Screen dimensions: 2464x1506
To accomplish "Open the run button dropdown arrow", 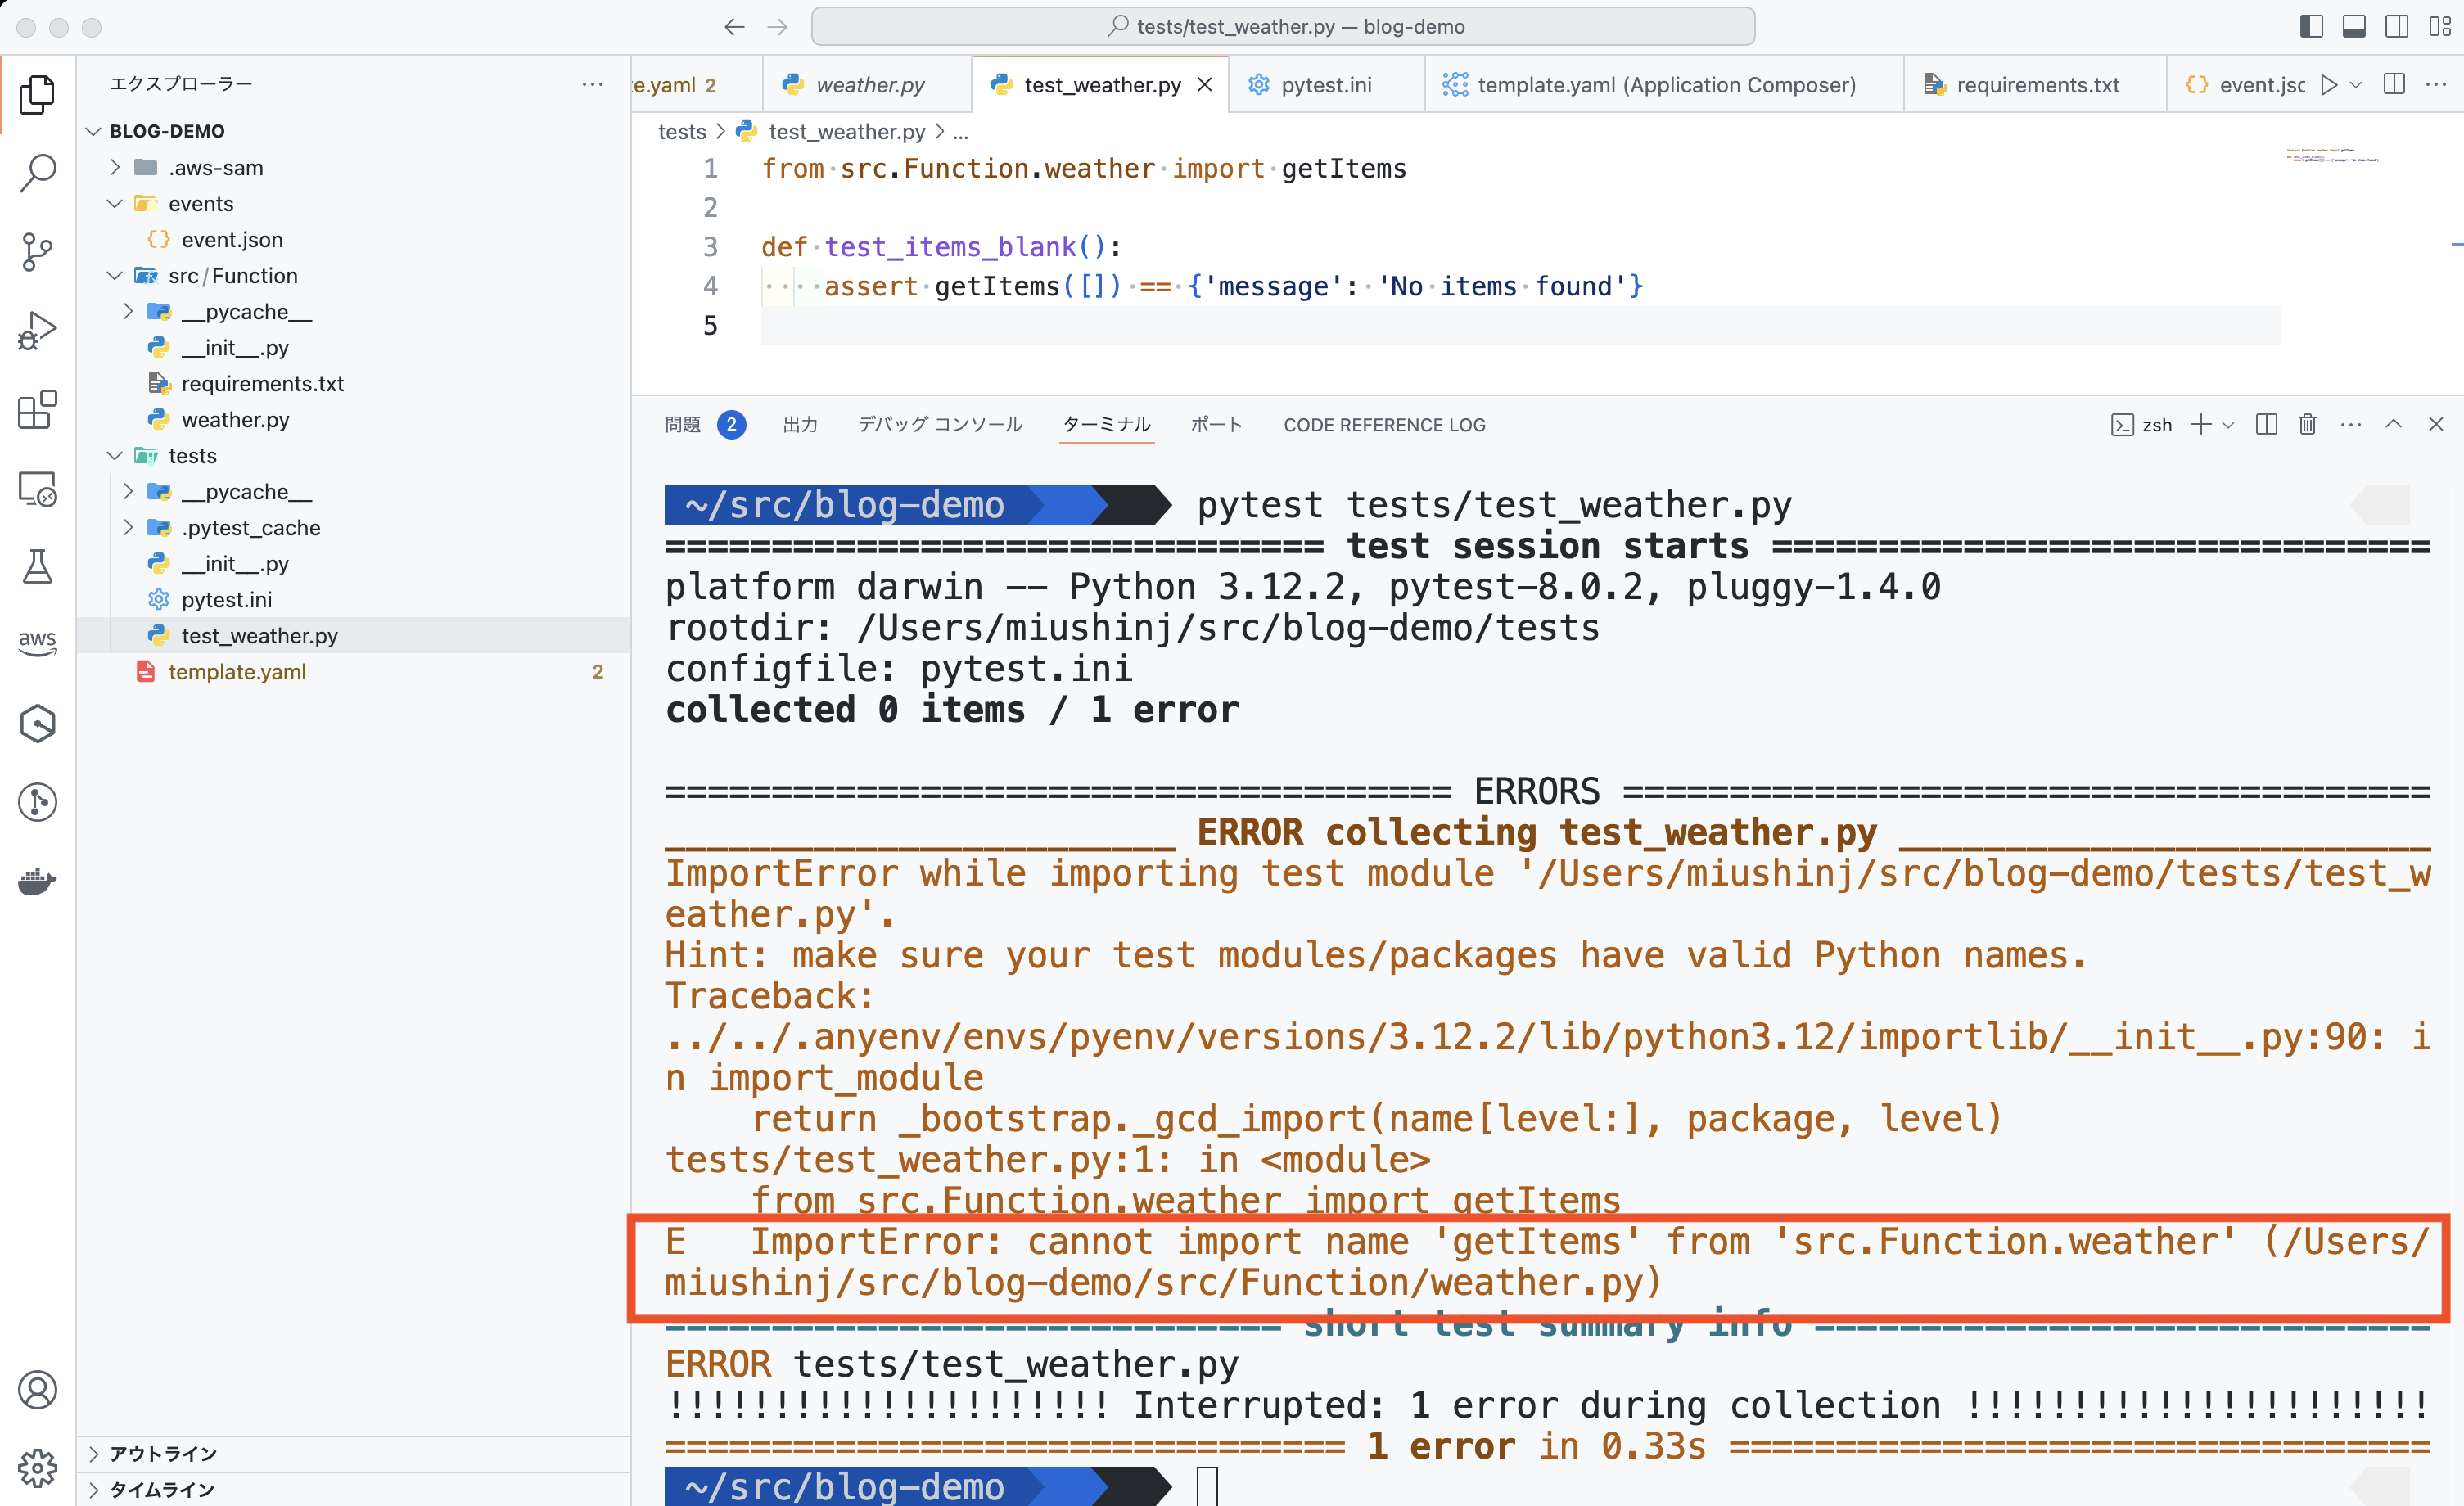I will coord(2356,85).
